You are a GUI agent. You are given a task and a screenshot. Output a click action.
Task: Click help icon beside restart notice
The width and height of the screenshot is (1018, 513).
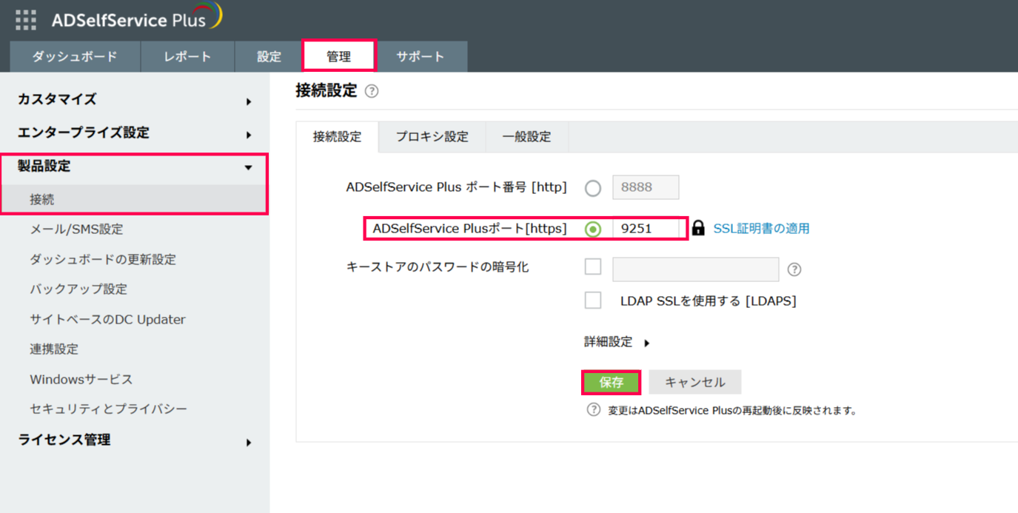point(593,409)
